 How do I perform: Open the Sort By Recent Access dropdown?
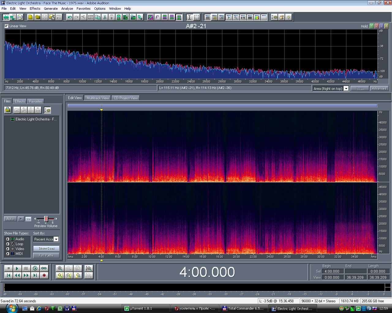[56, 239]
